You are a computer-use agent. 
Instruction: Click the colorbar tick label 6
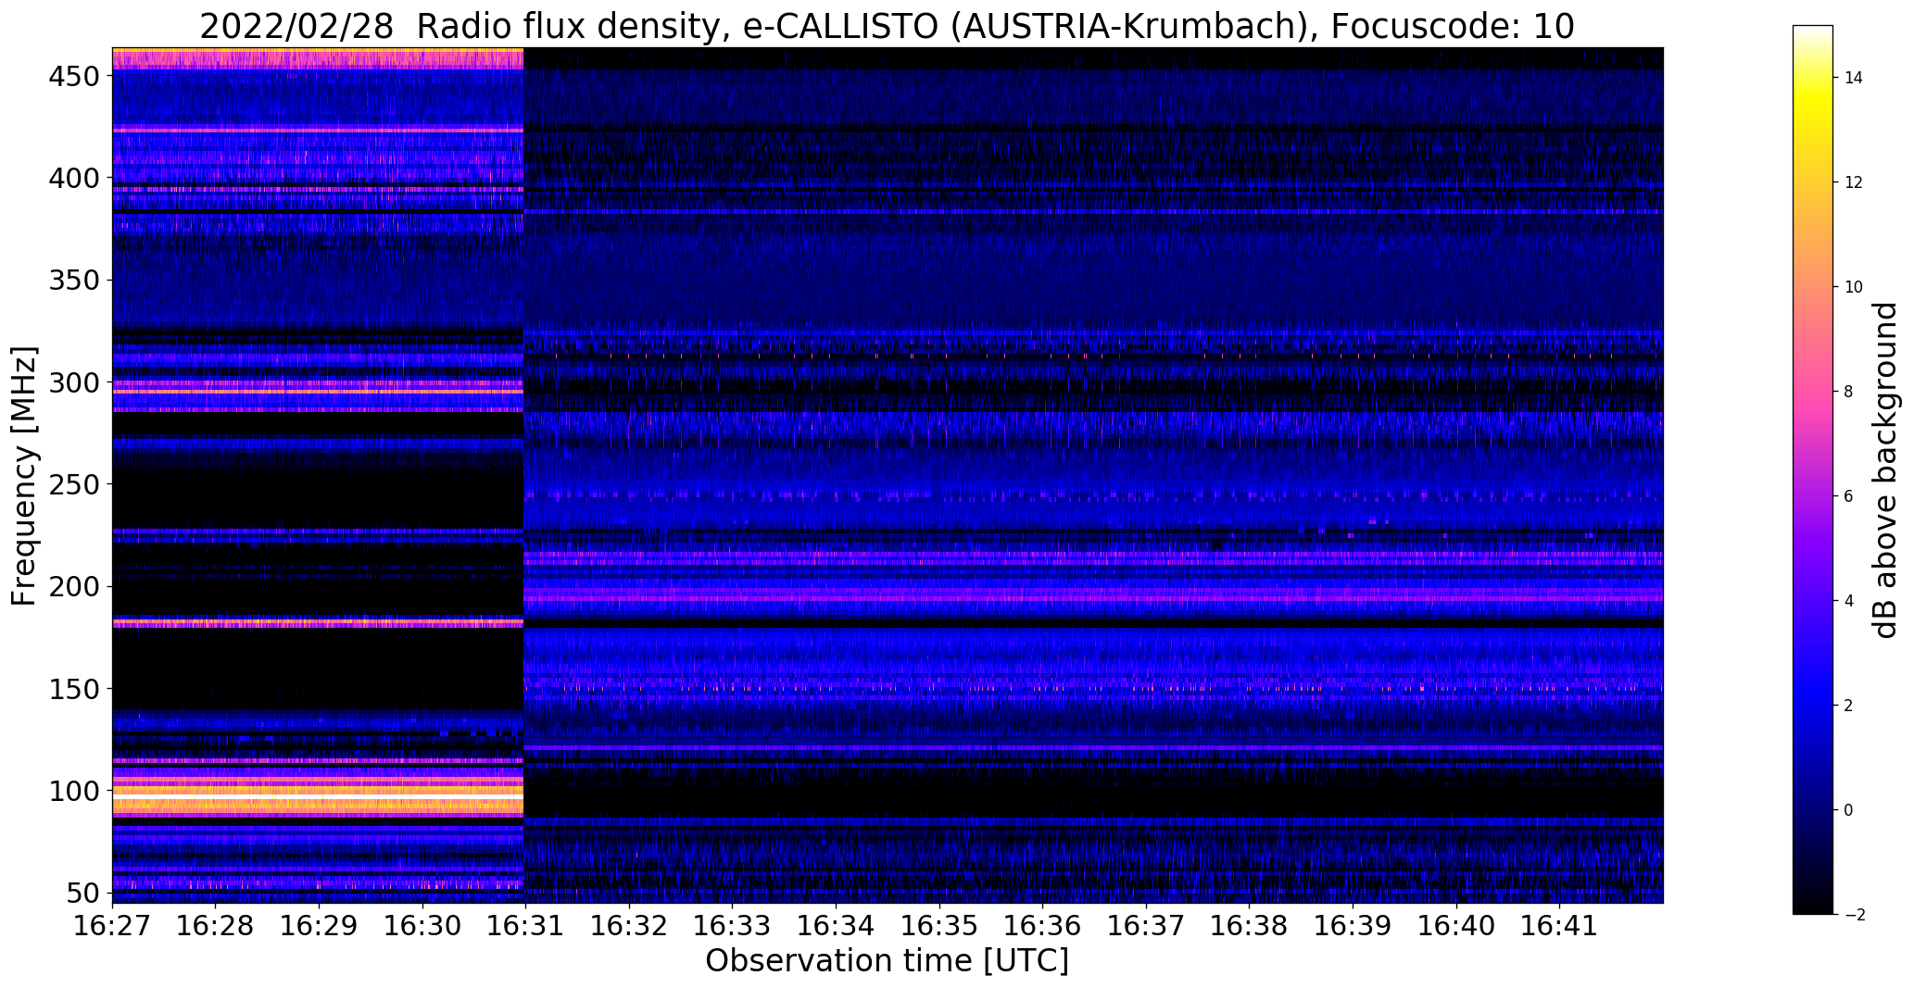(x=1849, y=496)
